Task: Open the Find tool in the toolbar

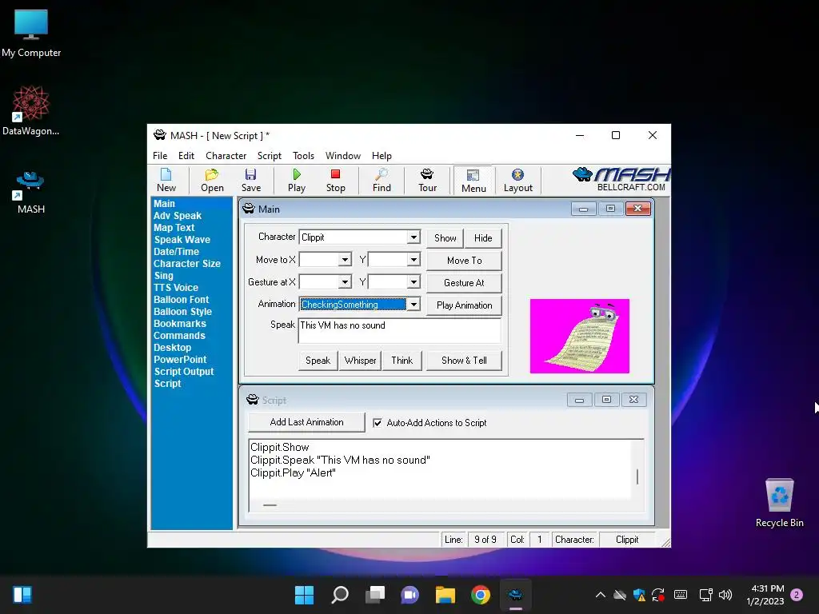Action: point(382,180)
